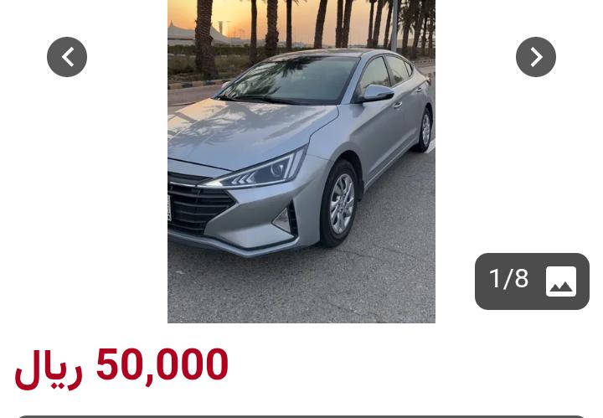Image resolution: width=603 pixels, height=418 pixels.
Task: Advance to the next car photo
Action: [536, 57]
